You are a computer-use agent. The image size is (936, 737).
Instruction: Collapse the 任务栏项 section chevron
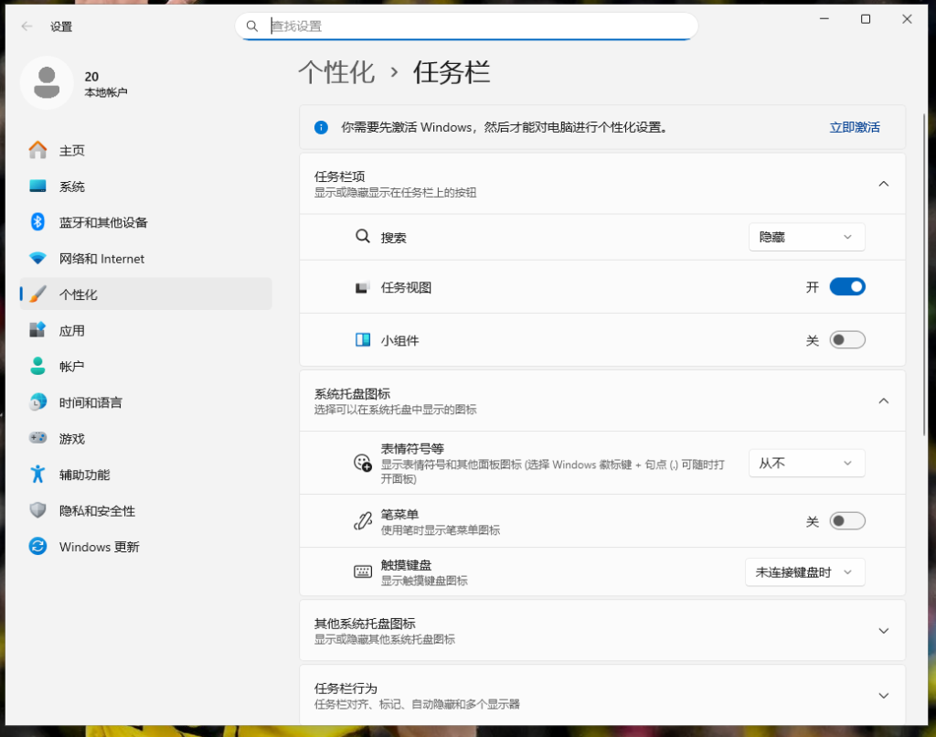pyautogui.click(x=884, y=184)
